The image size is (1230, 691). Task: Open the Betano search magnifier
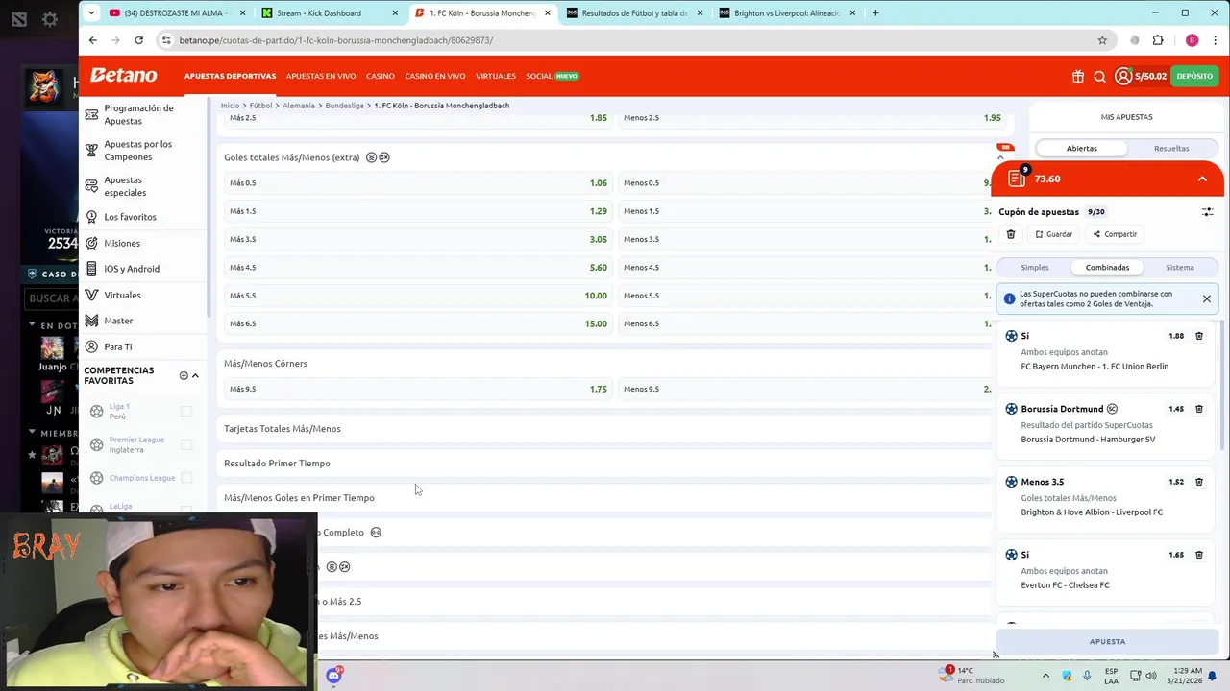point(1099,76)
